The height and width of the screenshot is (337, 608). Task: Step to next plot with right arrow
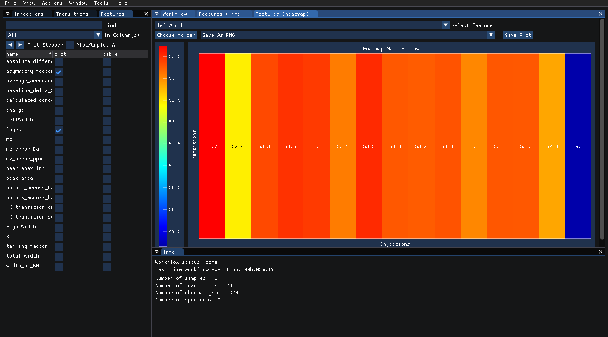[x=20, y=44]
